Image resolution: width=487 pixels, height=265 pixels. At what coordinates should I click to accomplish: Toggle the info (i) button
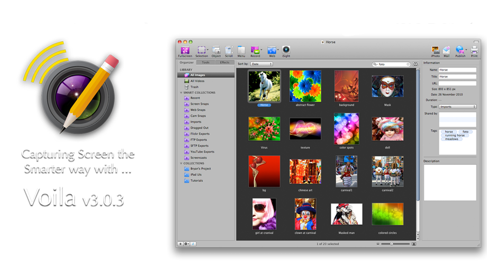pos(193,244)
